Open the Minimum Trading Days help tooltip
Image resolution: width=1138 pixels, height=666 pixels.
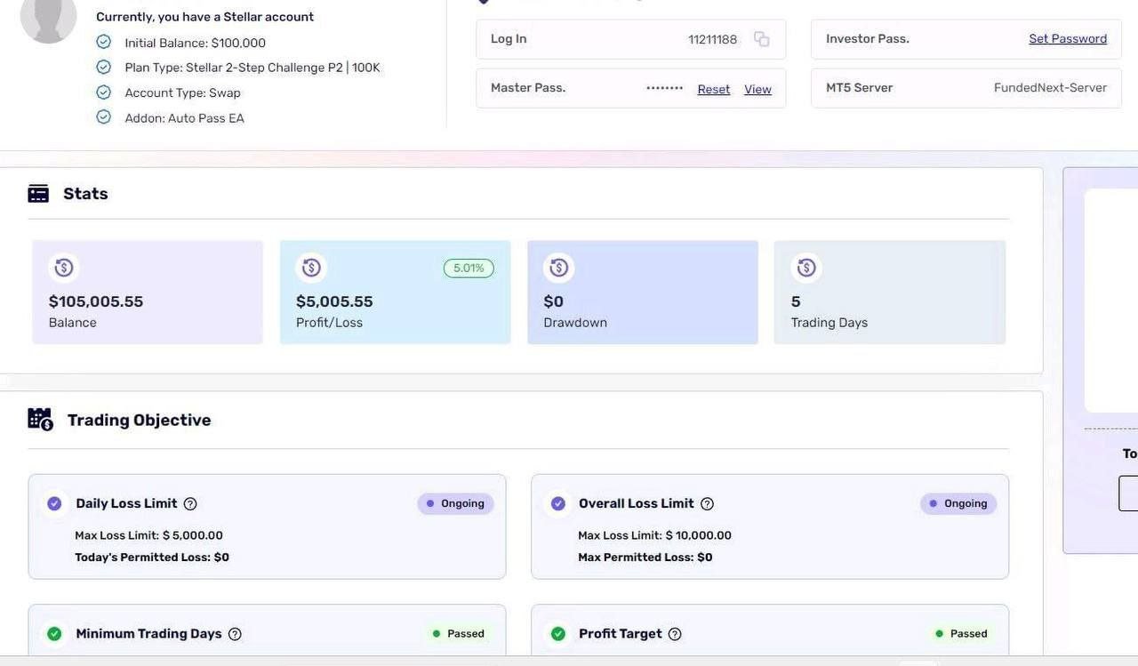coord(235,634)
